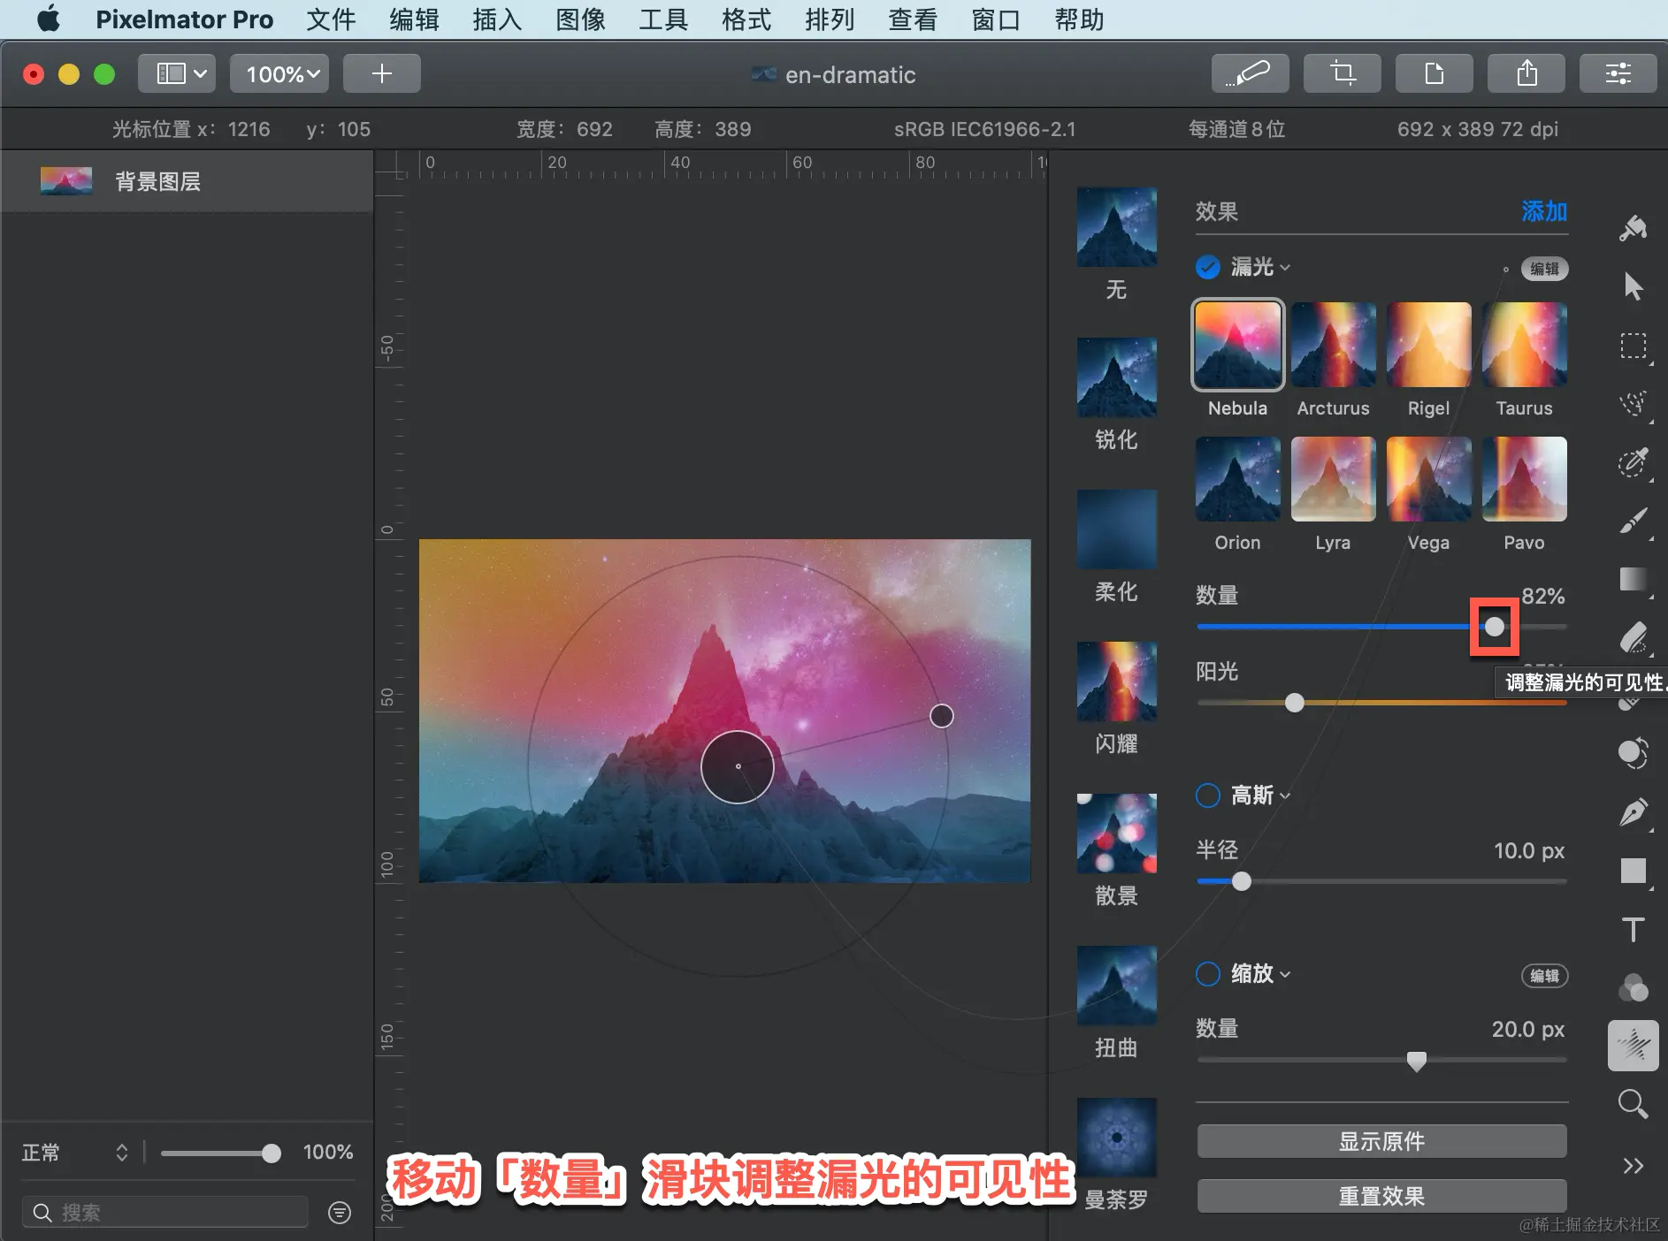The width and height of the screenshot is (1668, 1241).
Task: Select the style paint bucket tool
Action: [1633, 228]
